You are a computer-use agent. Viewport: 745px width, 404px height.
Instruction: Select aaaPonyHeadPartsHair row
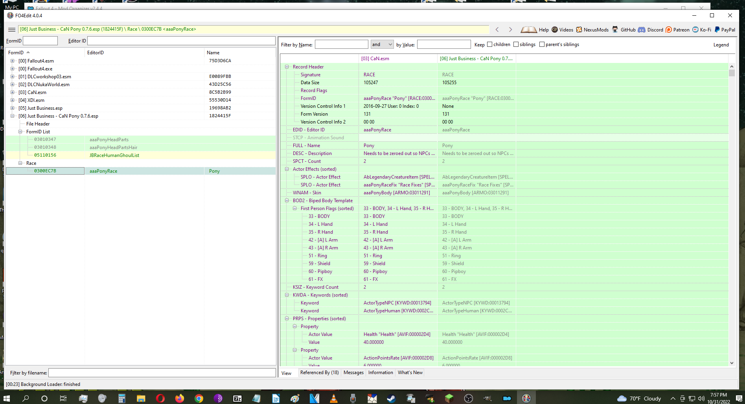point(140,148)
